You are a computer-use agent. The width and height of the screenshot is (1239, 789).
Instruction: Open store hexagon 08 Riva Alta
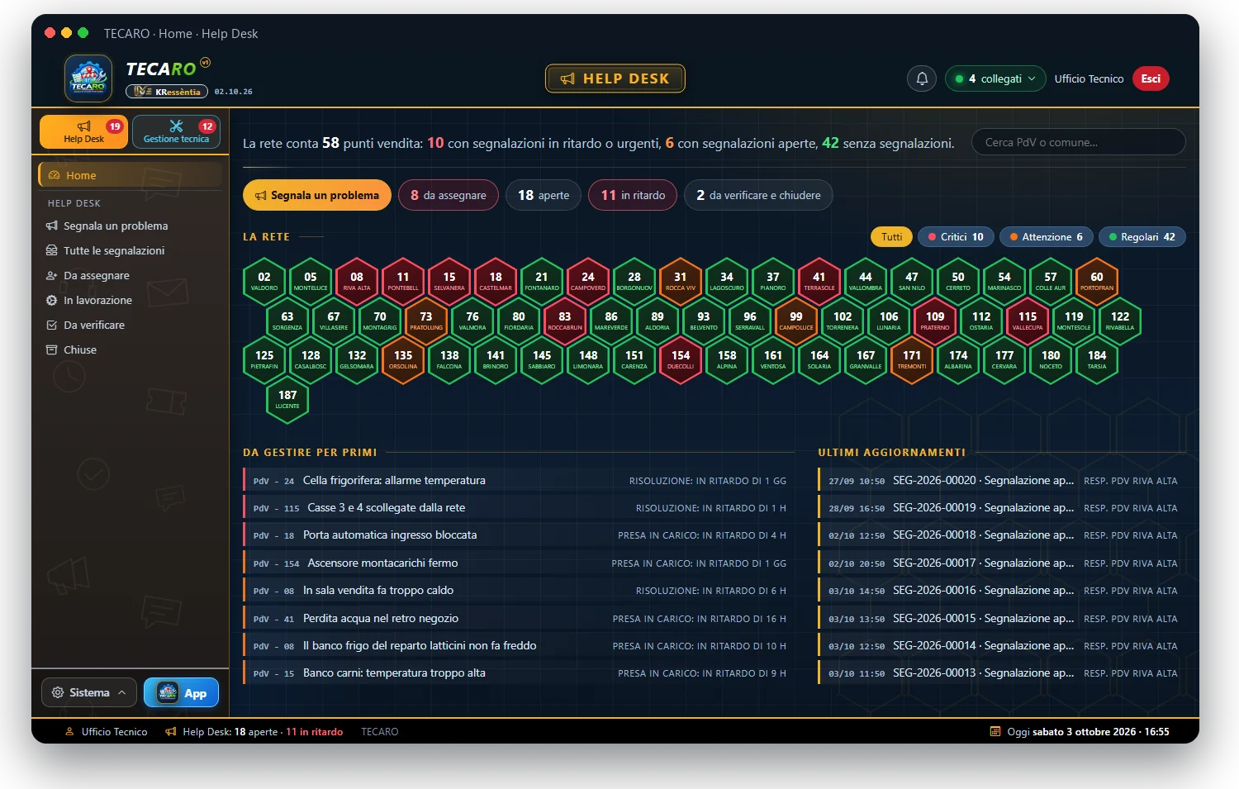click(x=357, y=281)
